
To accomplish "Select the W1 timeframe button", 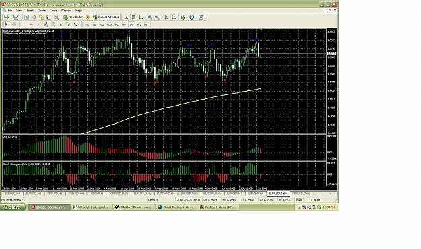I will [x=139, y=24].
